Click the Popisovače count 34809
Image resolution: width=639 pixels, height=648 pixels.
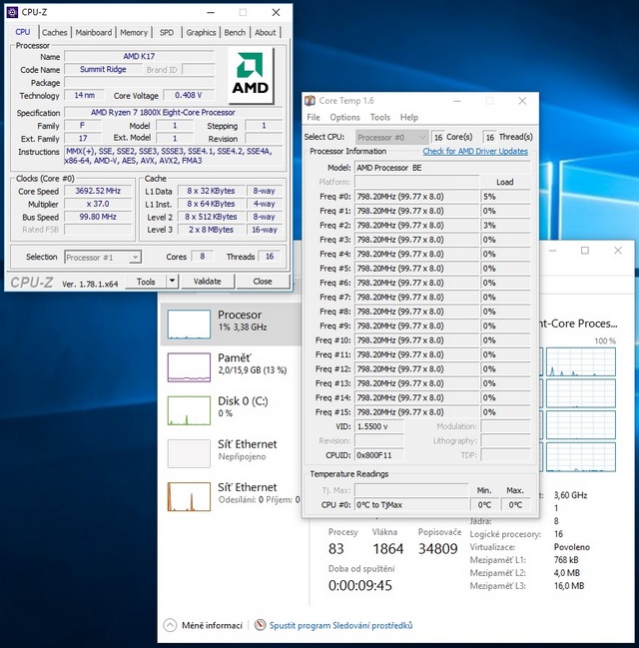coord(437,549)
